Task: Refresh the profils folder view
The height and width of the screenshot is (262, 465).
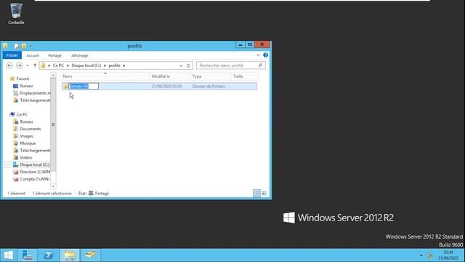Action: coord(188,65)
